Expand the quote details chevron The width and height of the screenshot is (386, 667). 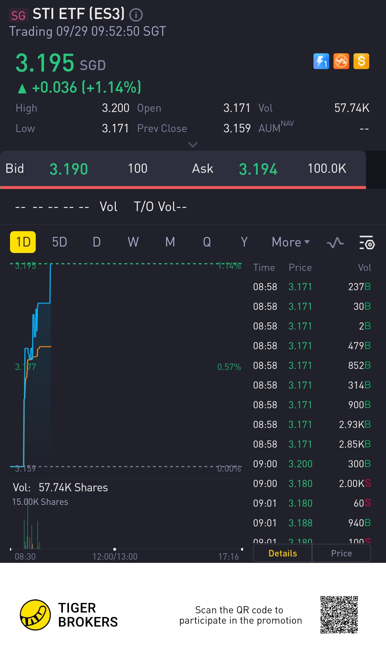(193, 145)
